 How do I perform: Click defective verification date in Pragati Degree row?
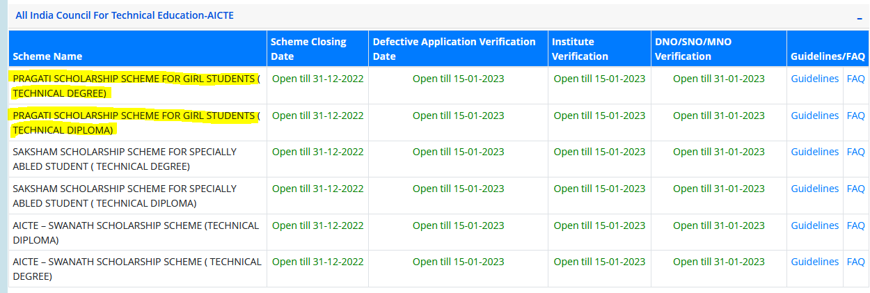[459, 79]
